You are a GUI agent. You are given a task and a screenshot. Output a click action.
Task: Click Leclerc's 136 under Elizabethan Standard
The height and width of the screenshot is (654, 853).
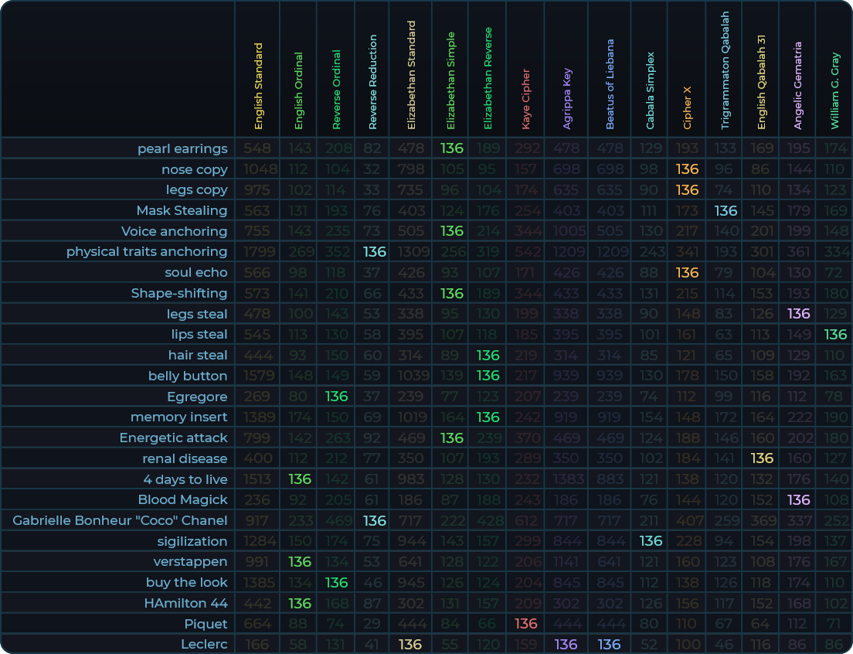point(410,645)
